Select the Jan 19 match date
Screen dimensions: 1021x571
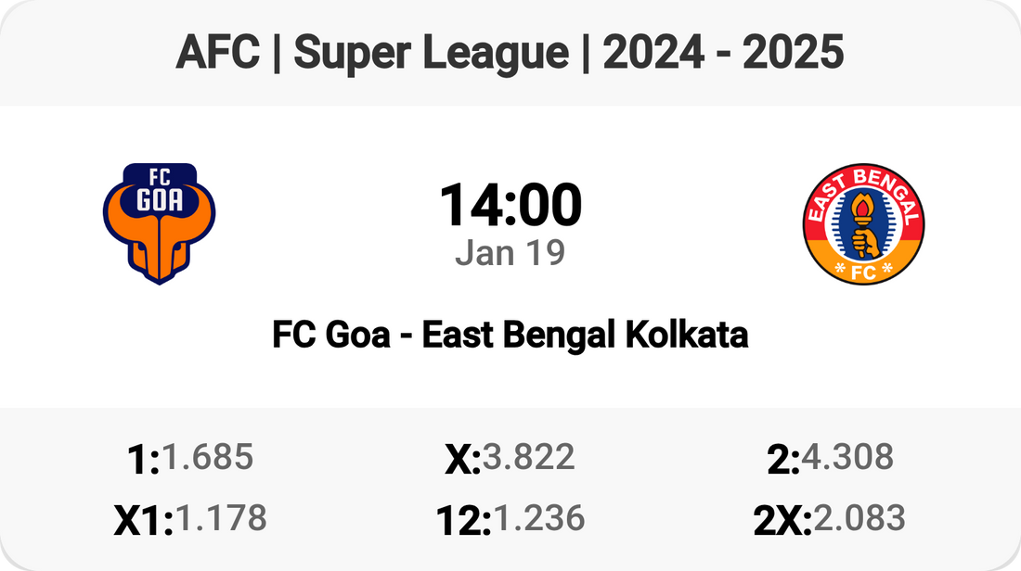510,253
